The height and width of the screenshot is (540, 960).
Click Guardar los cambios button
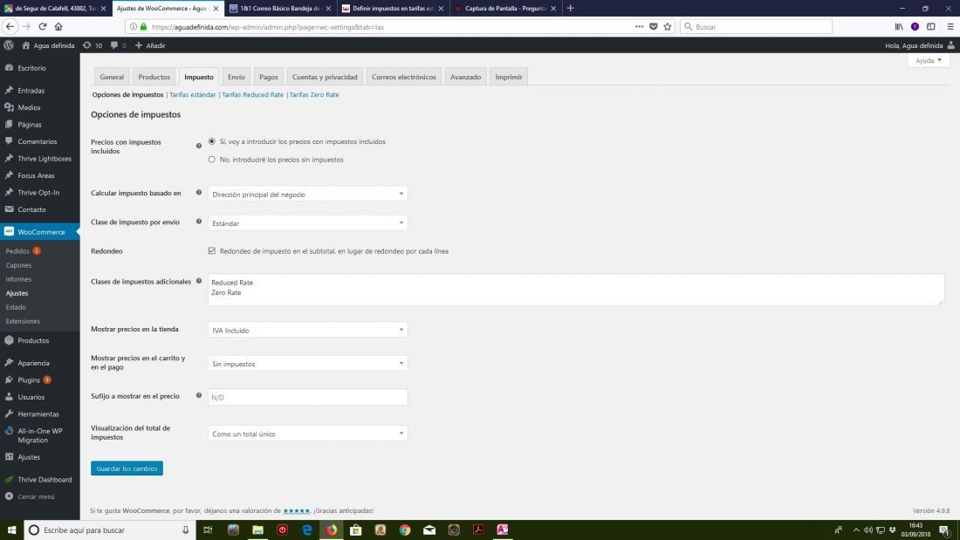pos(127,468)
